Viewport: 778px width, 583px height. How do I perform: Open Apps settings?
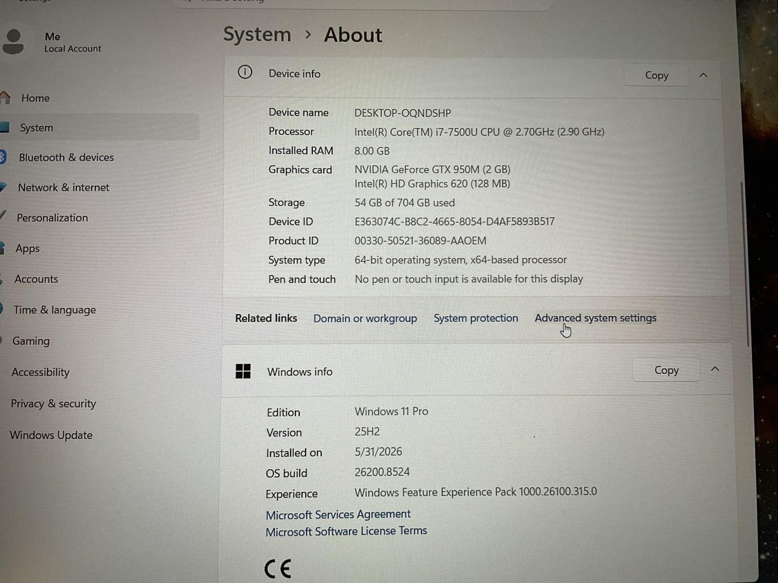pos(27,248)
